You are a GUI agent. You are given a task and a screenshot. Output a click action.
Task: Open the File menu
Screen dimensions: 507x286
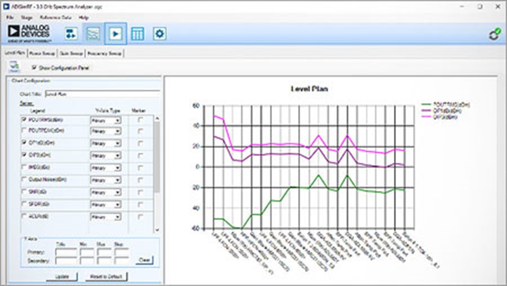(10, 17)
